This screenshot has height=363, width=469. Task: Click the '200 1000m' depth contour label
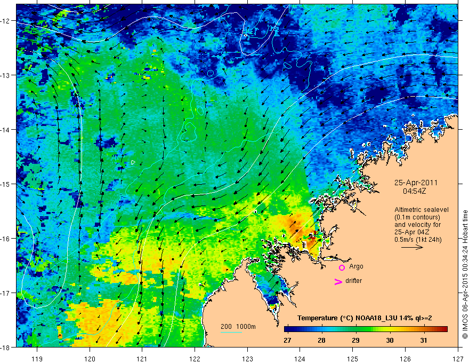pyautogui.click(x=238, y=327)
